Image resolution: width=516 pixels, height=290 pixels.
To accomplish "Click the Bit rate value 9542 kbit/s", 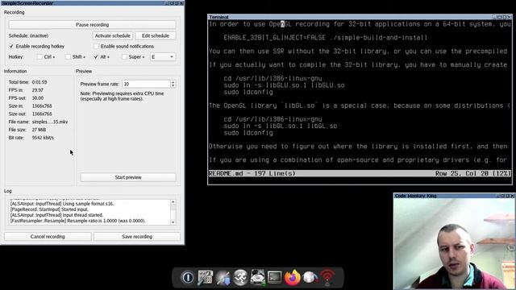I will click(43, 138).
